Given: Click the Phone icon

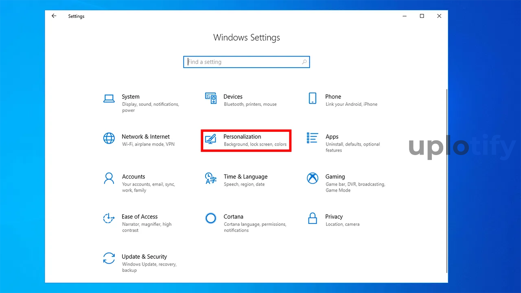Looking at the screenshot, I should (312, 98).
